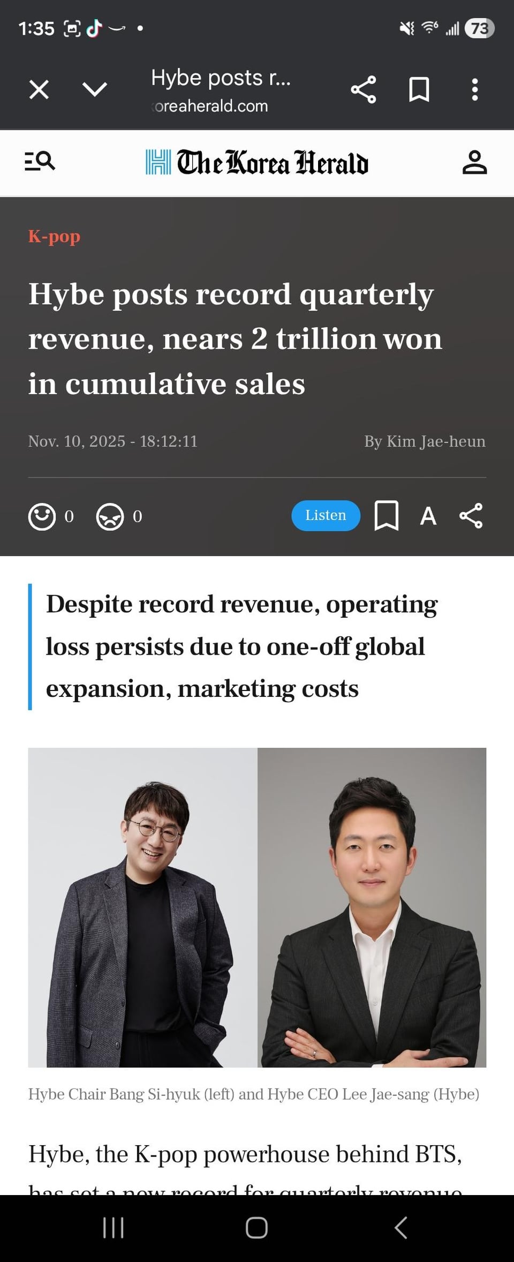Image resolution: width=514 pixels, height=1262 pixels.
Task: Open the Bang Si-hyuk and Lee Jae-sang photo
Action: [257, 907]
